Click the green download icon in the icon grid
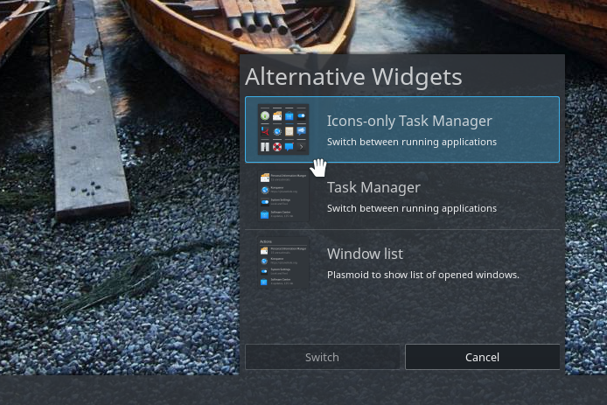This screenshot has width=607, height=405. (265, 115)
